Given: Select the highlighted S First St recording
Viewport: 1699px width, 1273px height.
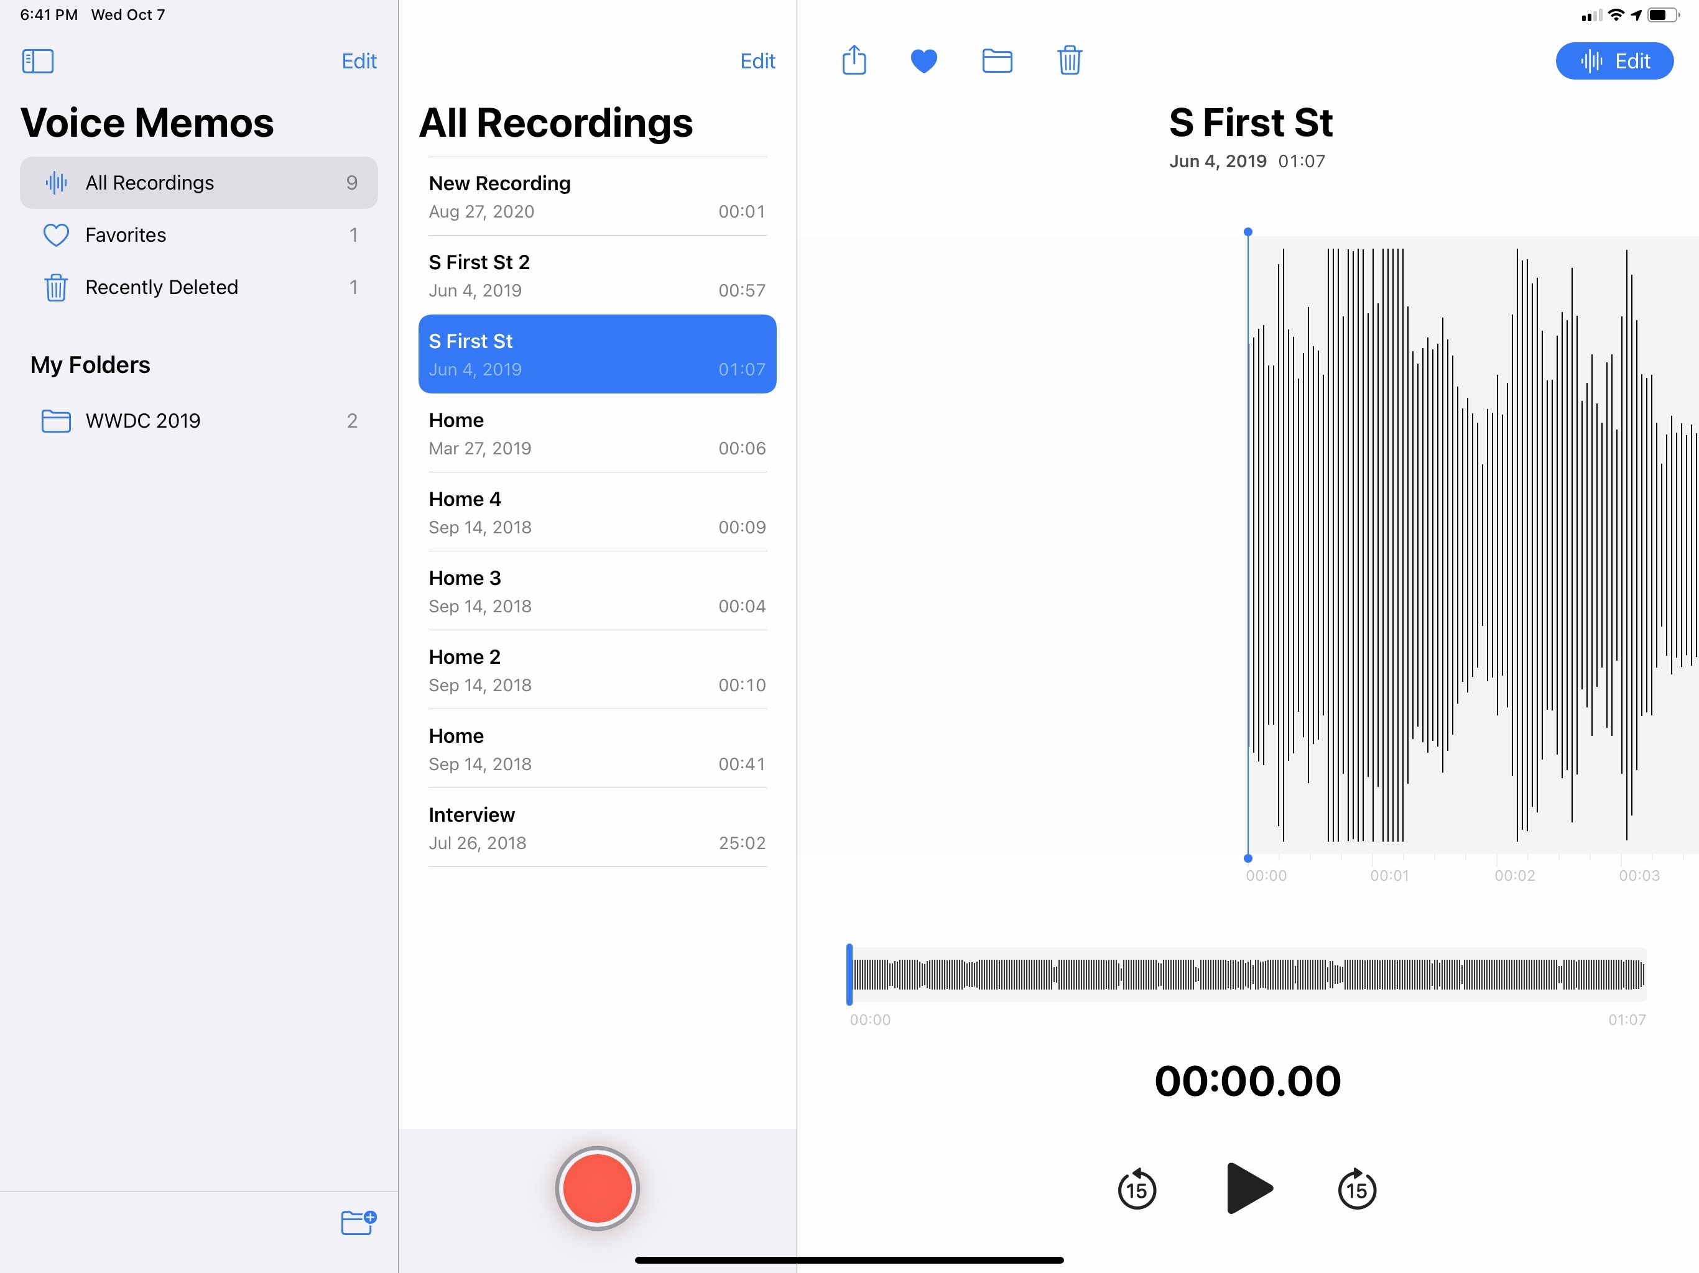Looking at the screenshot, I should 597,354.
